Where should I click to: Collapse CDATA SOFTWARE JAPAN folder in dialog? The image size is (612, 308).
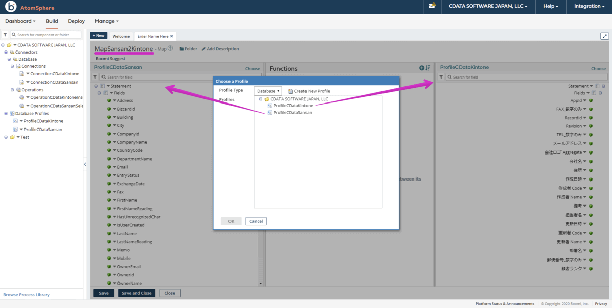[261, 99]
